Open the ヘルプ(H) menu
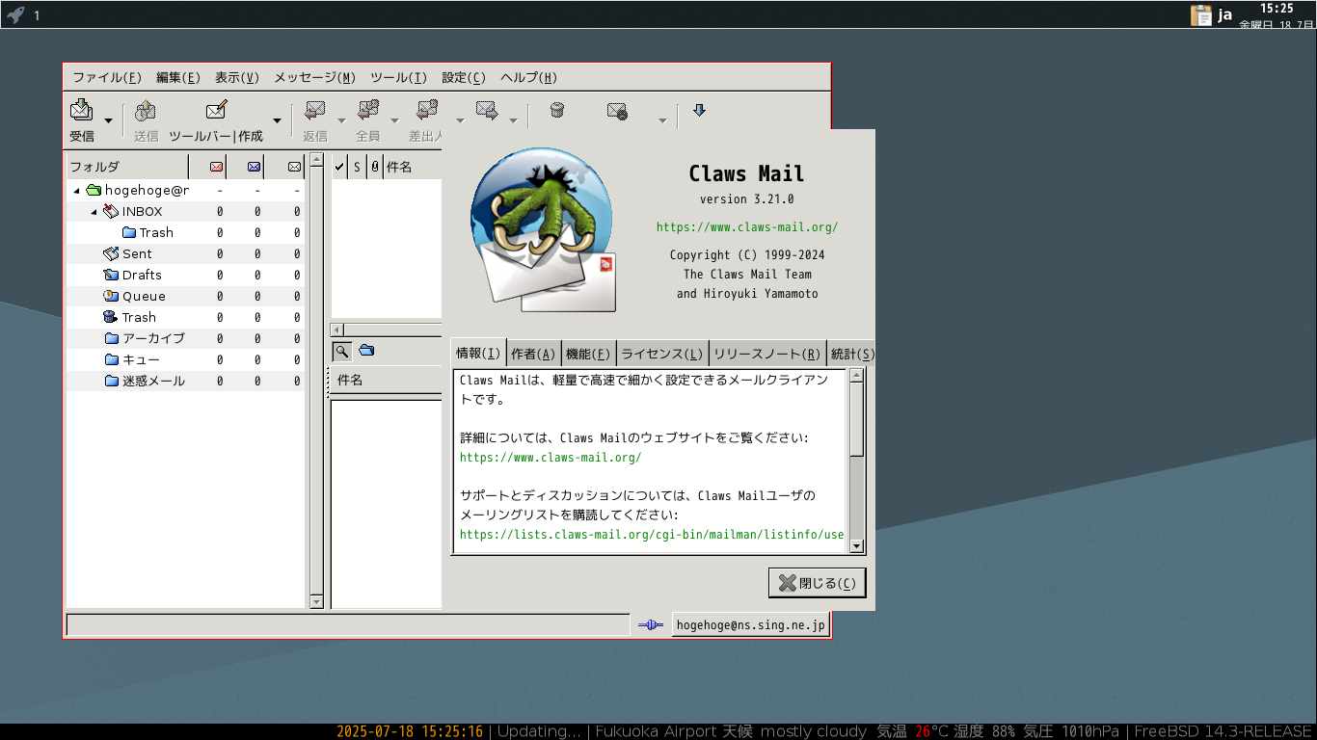The height and width of the screenshot is (740, 1317). point(528,78)
